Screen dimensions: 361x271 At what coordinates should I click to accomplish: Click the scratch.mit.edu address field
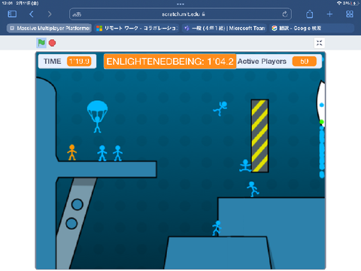point(180,14)
